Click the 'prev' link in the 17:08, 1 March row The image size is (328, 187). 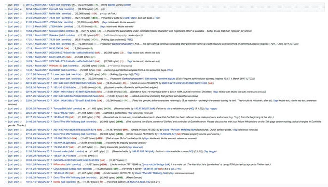(x=16, y=53)
